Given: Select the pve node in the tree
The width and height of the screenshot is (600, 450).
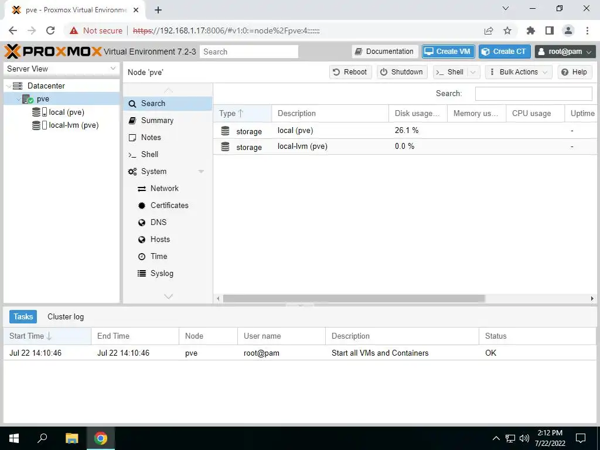Looking at the screenshot, I should 43,98.
